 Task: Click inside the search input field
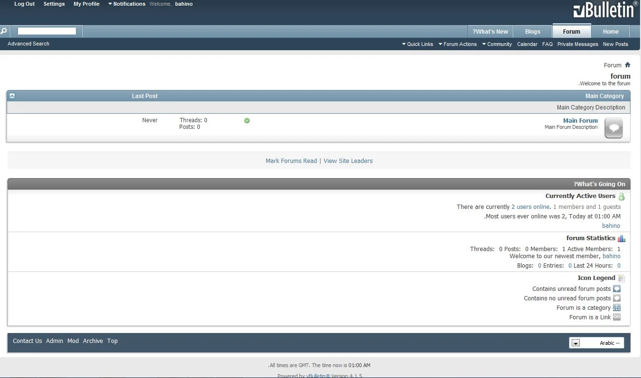coord(47,31)
